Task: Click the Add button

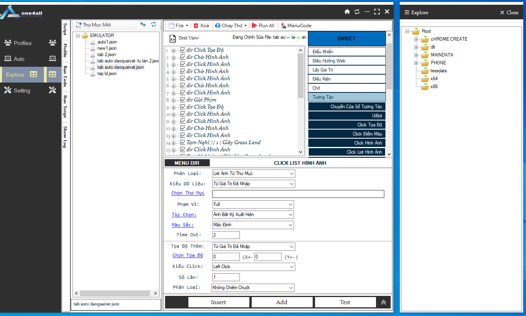Action: [281, 302]
